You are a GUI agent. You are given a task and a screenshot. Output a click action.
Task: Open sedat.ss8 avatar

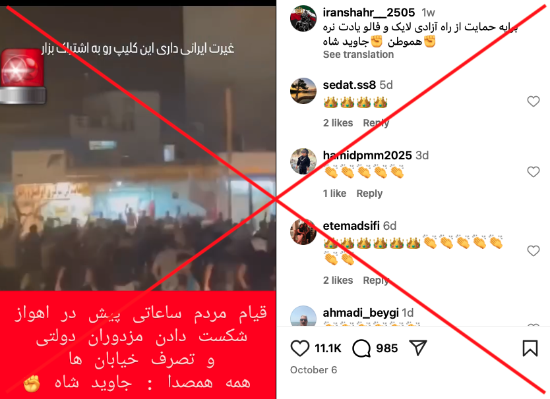click(x=303, y=91)
